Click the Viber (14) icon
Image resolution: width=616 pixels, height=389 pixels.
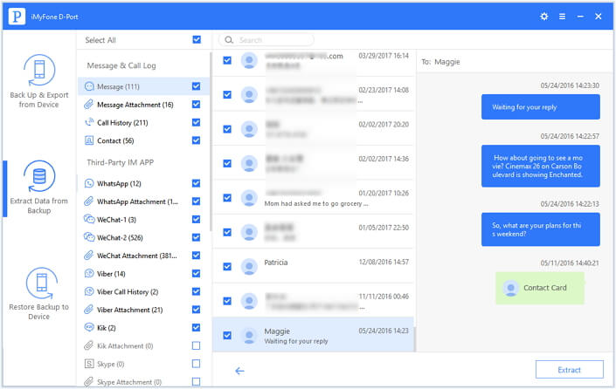coord(89,273)
